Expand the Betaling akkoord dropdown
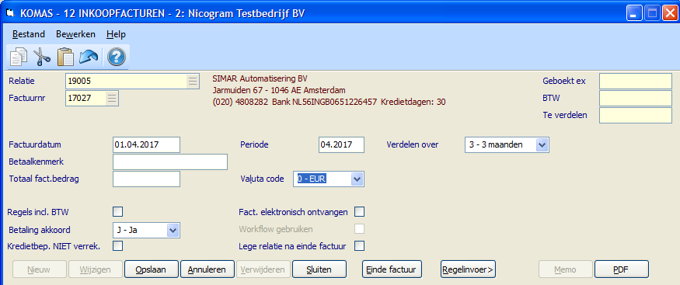The height and width of the screenshot is (285, 680). tap(173, 230)
